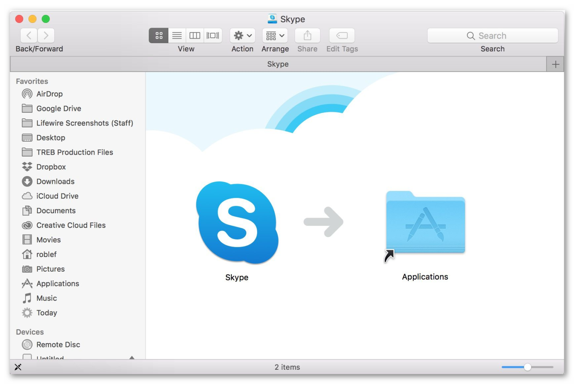Click the Applications alias name label
The width and height of the screenshot is (575, 384).
425,277
